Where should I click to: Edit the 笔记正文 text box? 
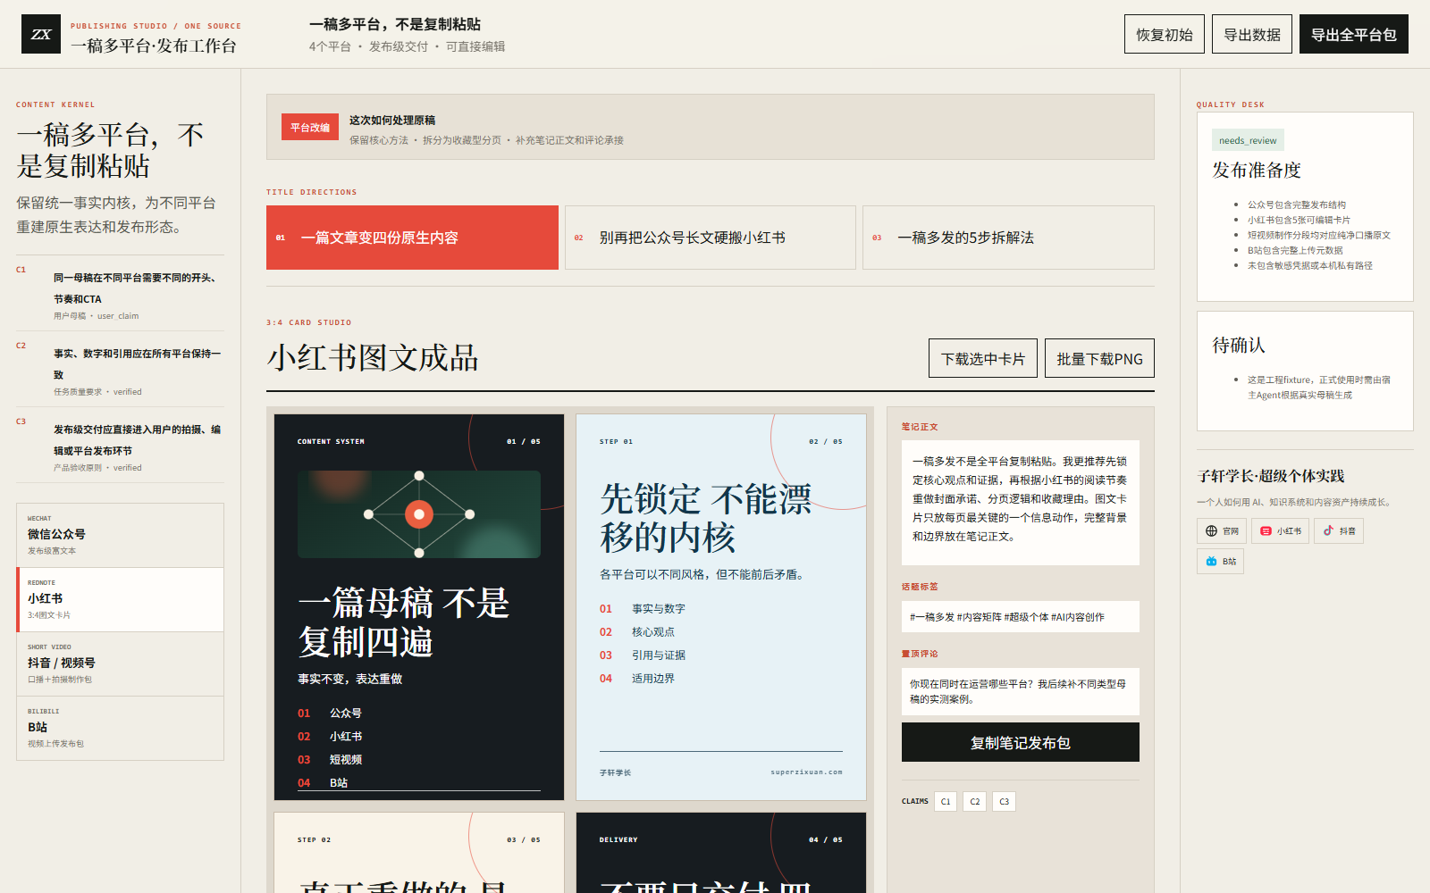point(1021,502)
